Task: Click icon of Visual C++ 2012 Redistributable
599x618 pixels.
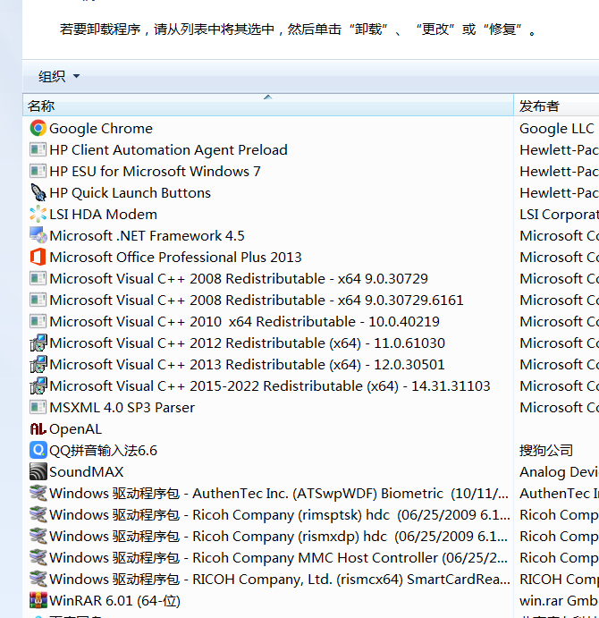Action: click(x=38, y=343)
